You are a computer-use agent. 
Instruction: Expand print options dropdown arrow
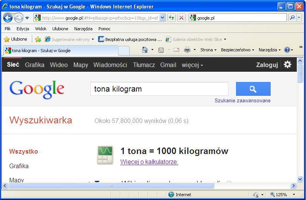[x=195, y=50]
